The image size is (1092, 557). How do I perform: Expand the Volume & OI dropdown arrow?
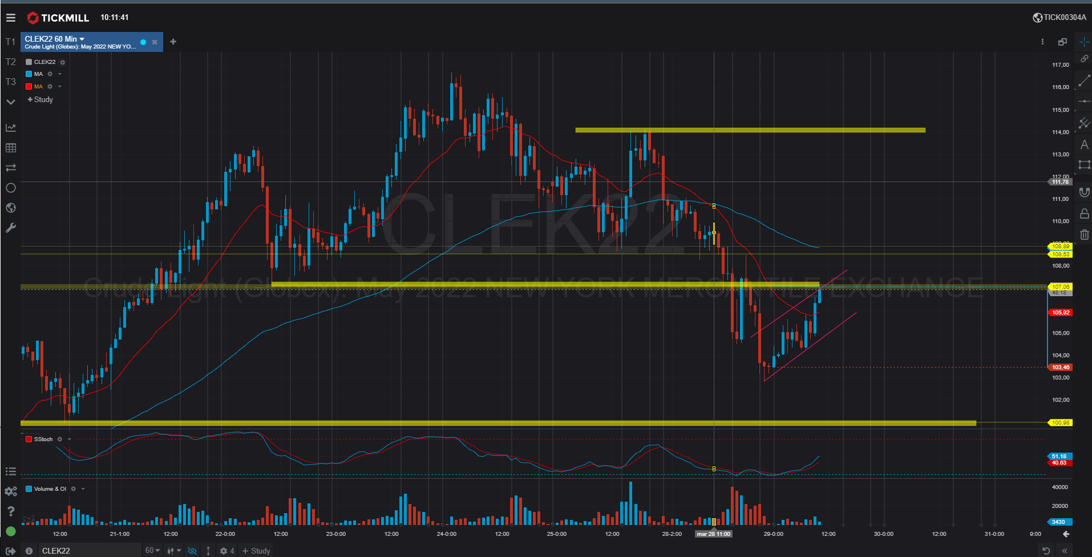tap(83, 489)
